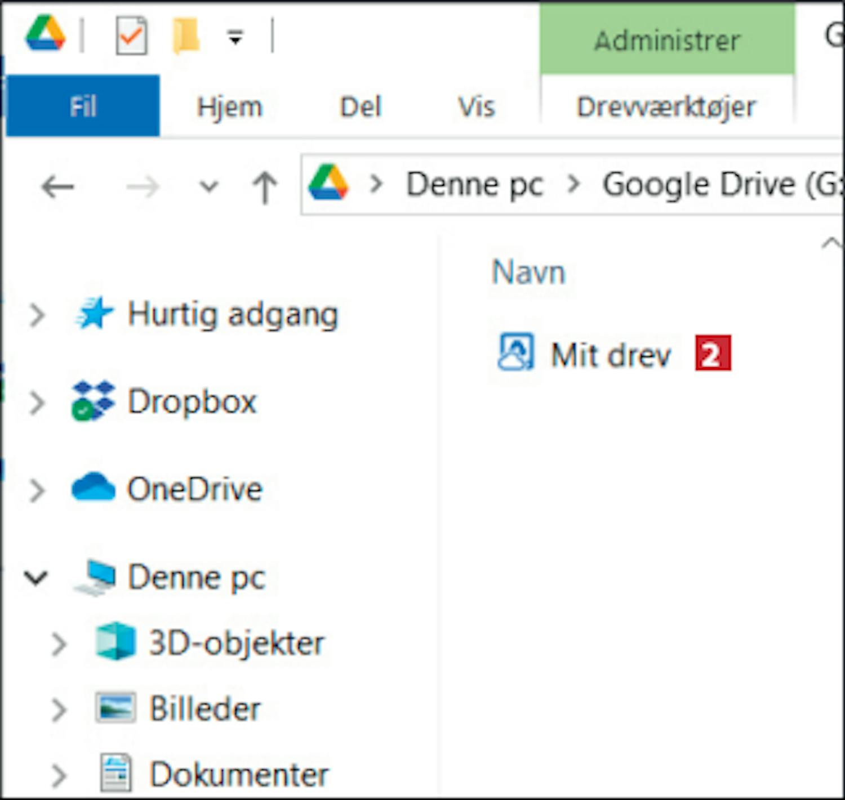Click the Google Drive icon in title bar
The width and height of the screenshot is (845, 800).
pos(46,34)
